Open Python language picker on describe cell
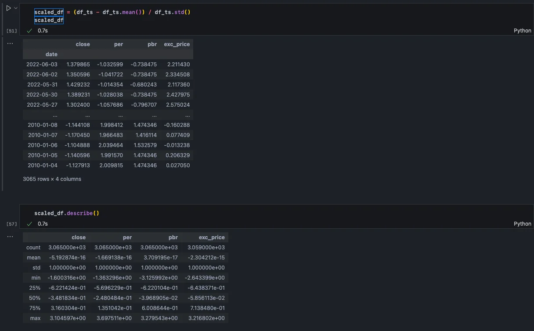Viewport: 534px width, 331px height. [522, 224]
